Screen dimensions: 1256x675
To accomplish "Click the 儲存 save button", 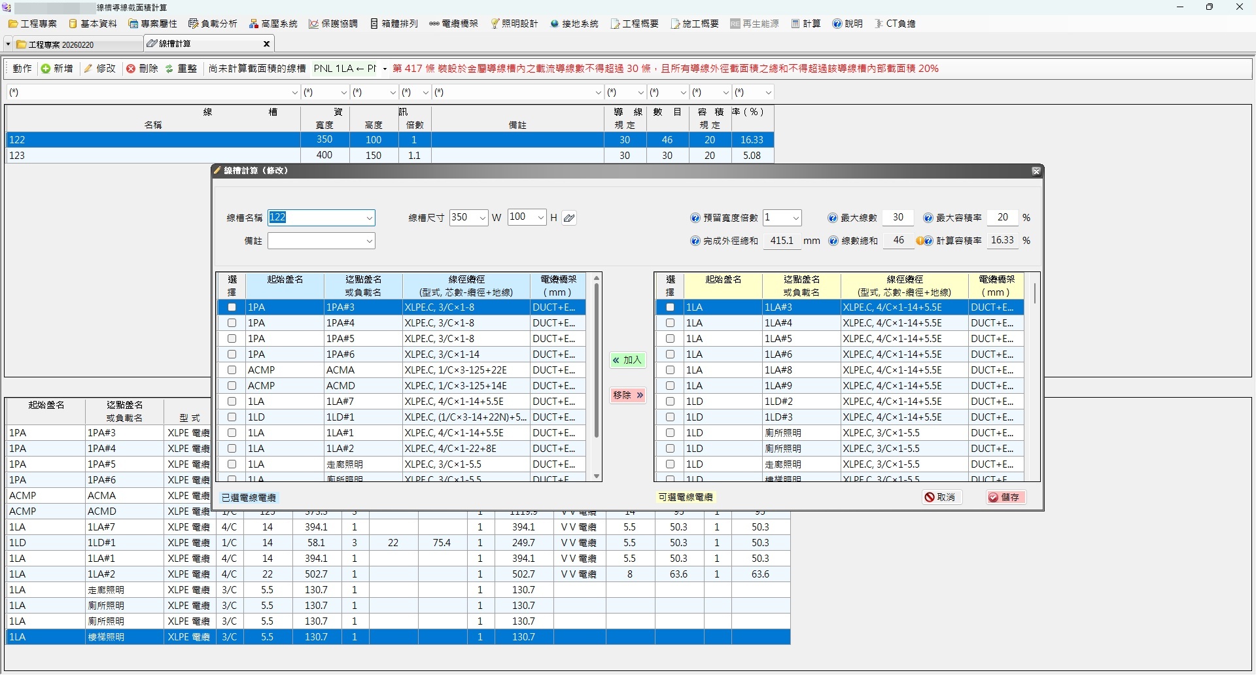I will [1005, 497].
